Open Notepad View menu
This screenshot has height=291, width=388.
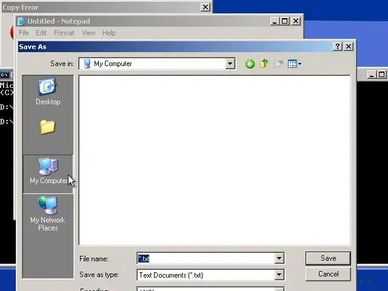point(89,33)
